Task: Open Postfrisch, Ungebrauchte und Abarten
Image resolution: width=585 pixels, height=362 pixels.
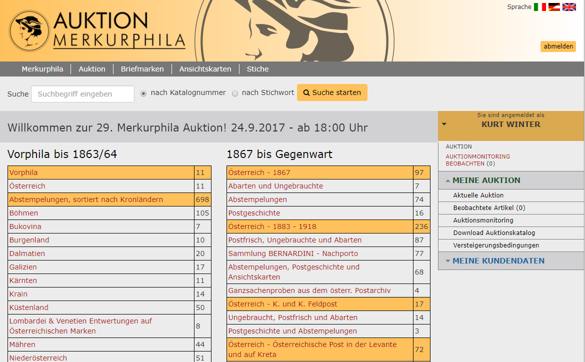Action: (x=295, y=240)
